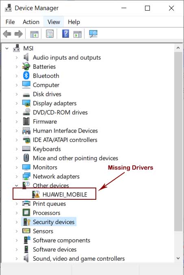Open the View menu
This screenshot has width=184, height=275.
(54, 22)
